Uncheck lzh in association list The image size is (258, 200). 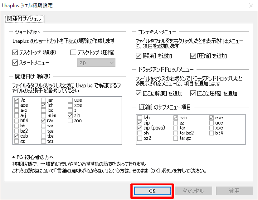point(44,105)
